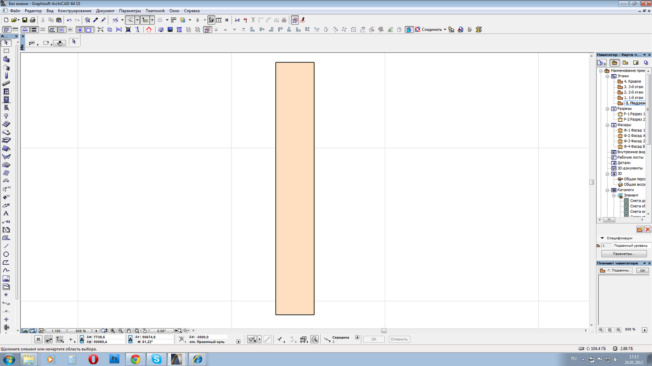Image resolution: width=652 pixels, height=366 pixels.
Task: Select the Column tool in the toolbox
Action: [6, 75]
